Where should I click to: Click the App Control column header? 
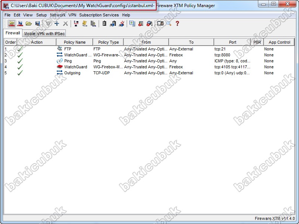click(279, 42)
